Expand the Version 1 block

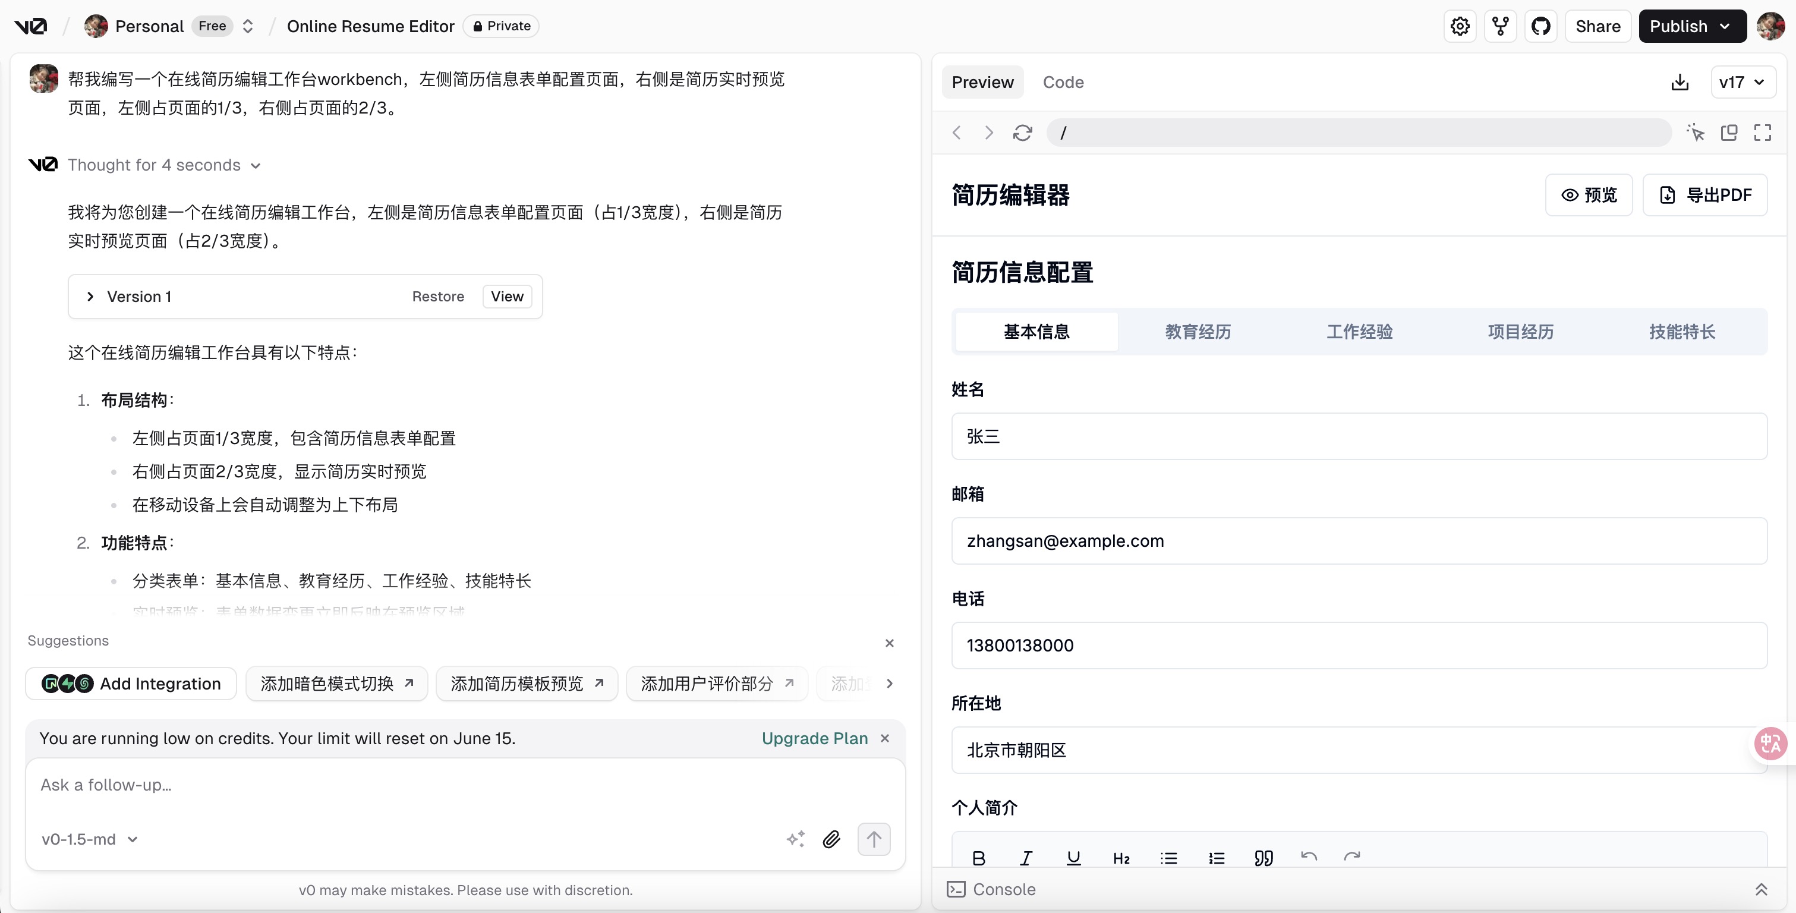click(x=91, y=297)
